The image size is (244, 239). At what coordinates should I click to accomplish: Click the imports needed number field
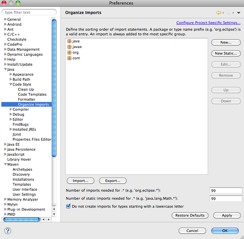click(226, 191)
